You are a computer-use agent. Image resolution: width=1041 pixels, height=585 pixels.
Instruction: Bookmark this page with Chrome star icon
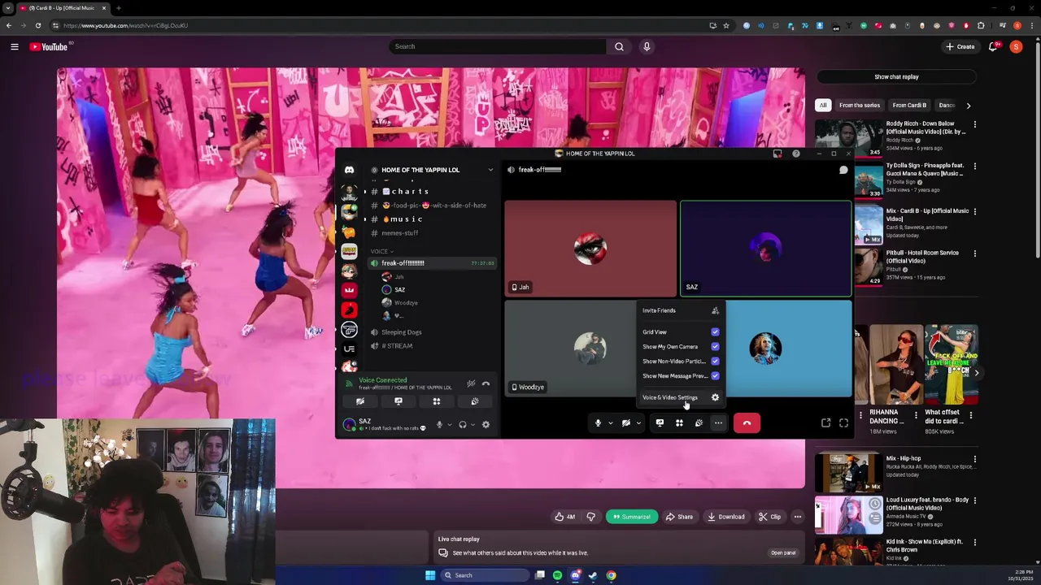tap(726, 25)
